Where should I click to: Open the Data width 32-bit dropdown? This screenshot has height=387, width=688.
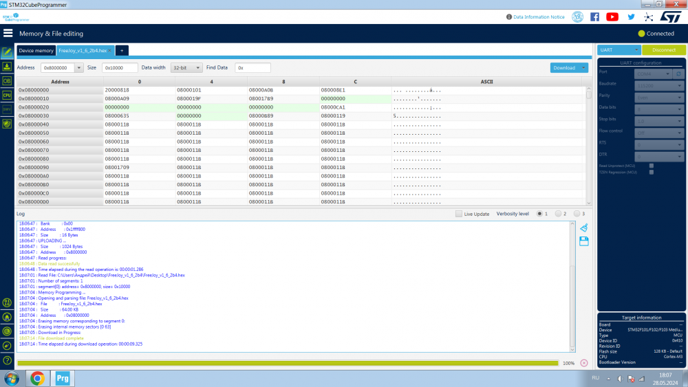pyautogui.click(x=186, y=68)
